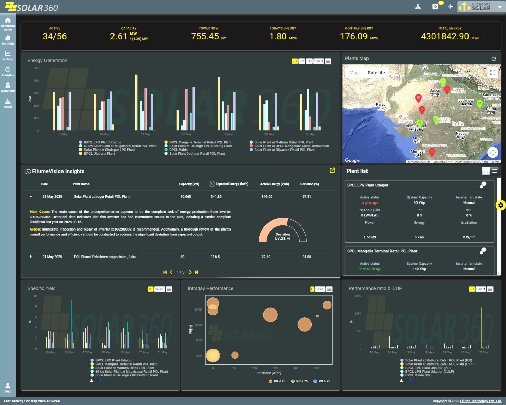
Task: Select T.M range in Energy Generation
Action: point(302,61)
